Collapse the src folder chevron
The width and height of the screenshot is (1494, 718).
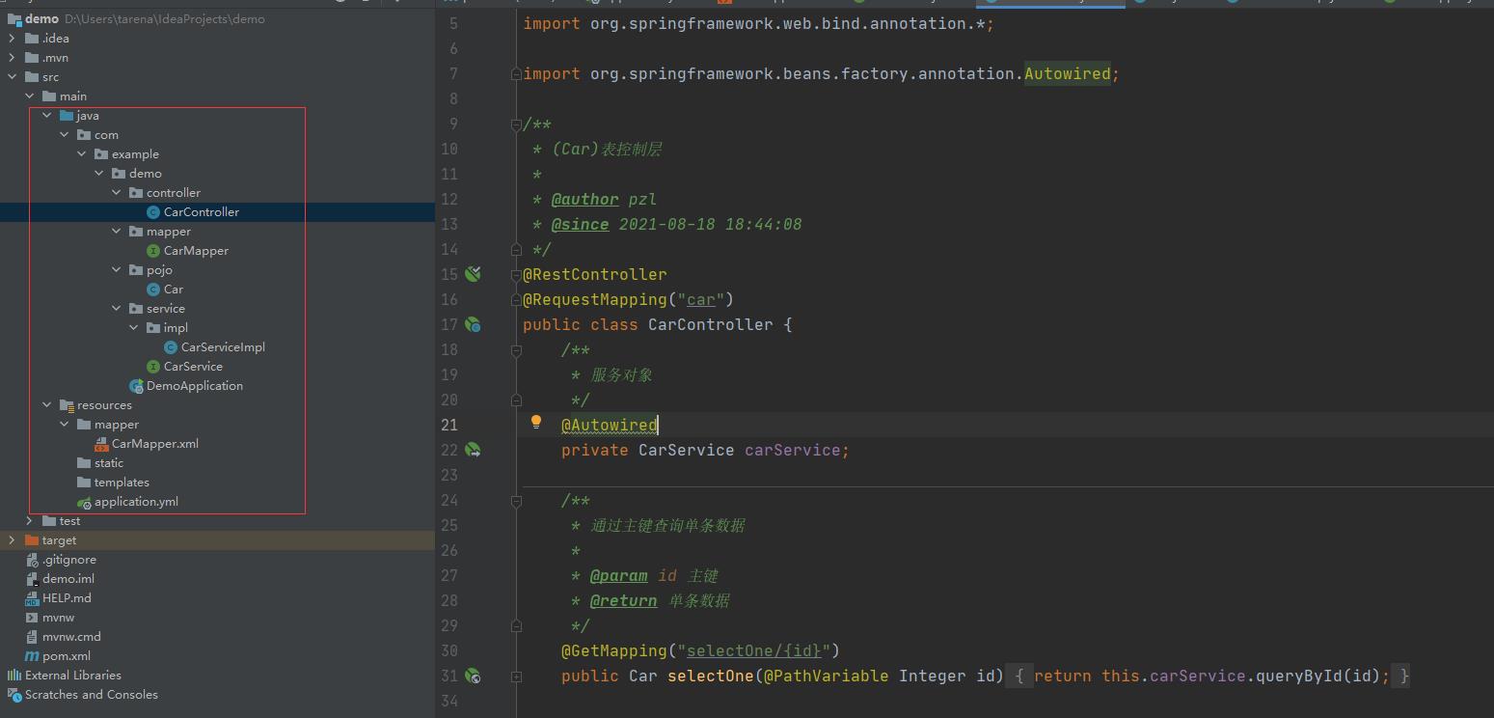[x=12, y=77]
